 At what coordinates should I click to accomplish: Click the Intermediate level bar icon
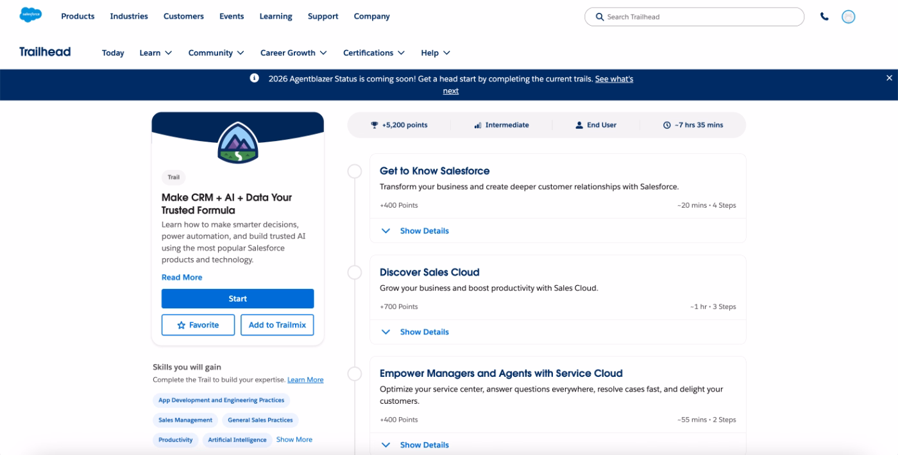(x=478, y=125)
